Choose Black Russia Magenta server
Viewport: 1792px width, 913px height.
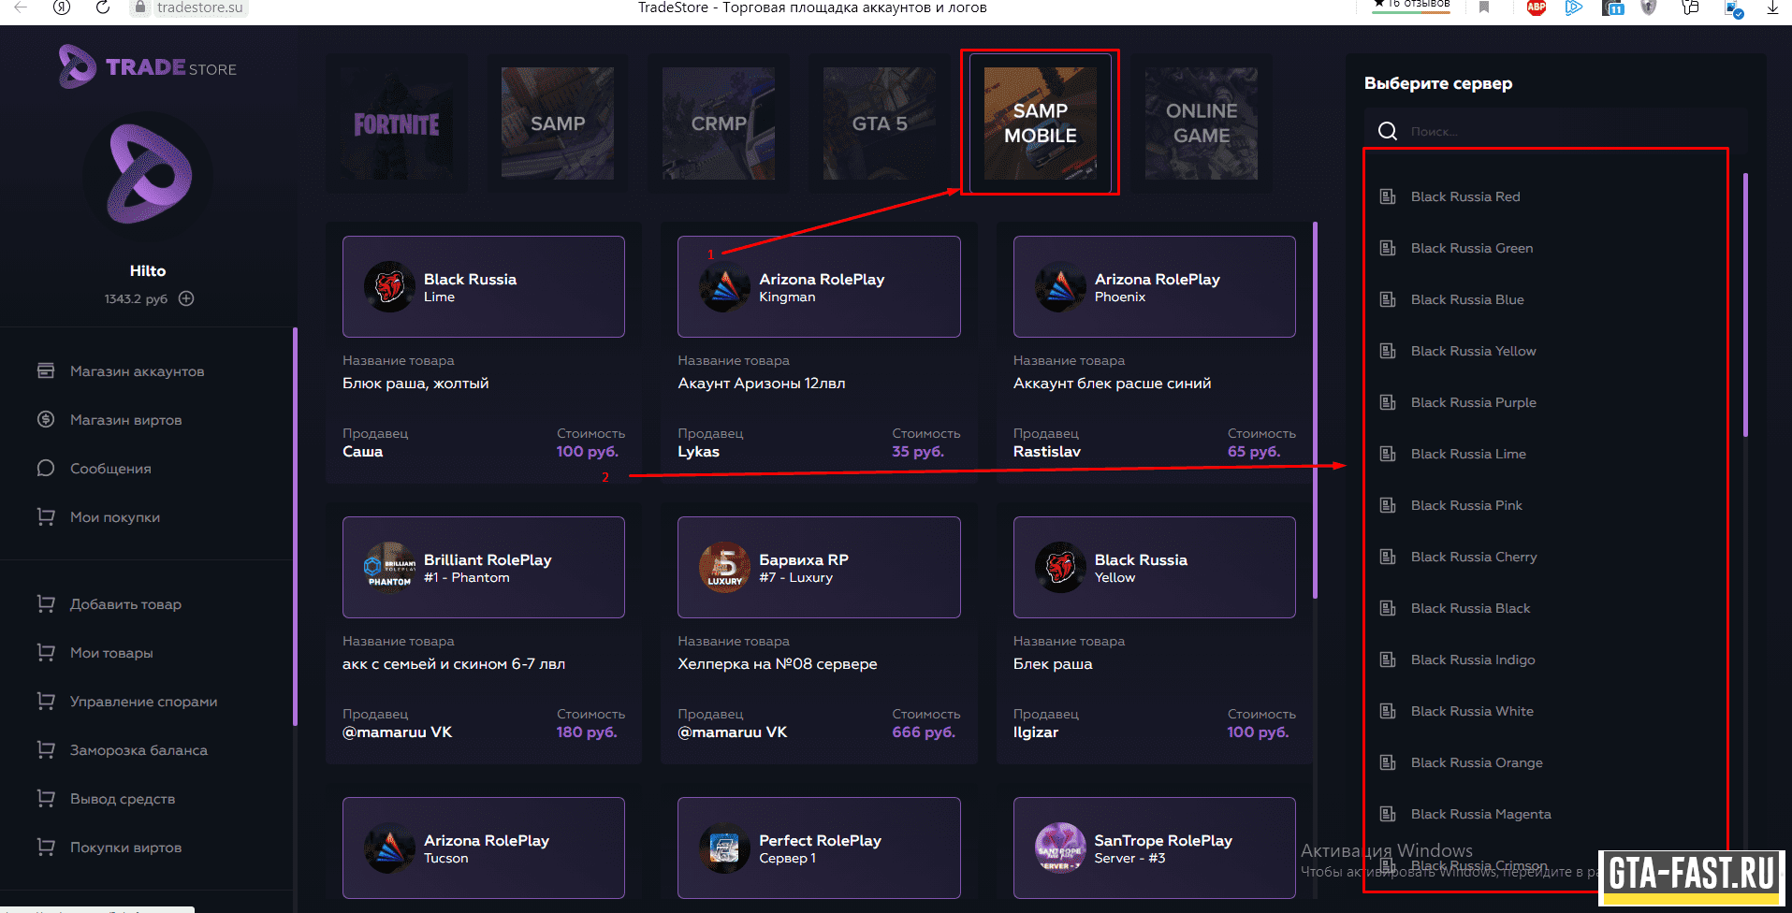pyautogui.click(x=1480, y=814)
